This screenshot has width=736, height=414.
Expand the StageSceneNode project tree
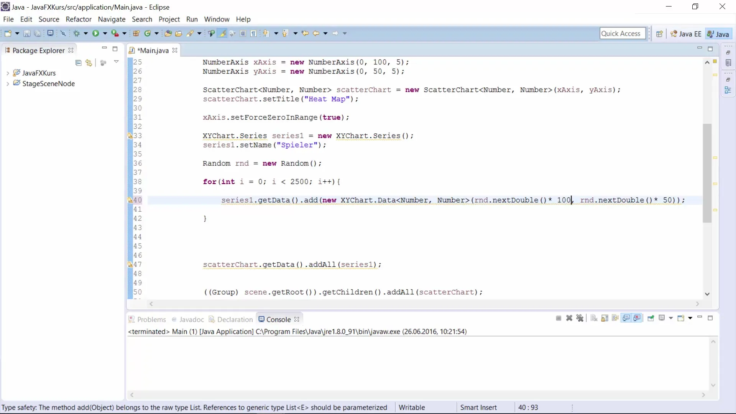tap(8, 84)
